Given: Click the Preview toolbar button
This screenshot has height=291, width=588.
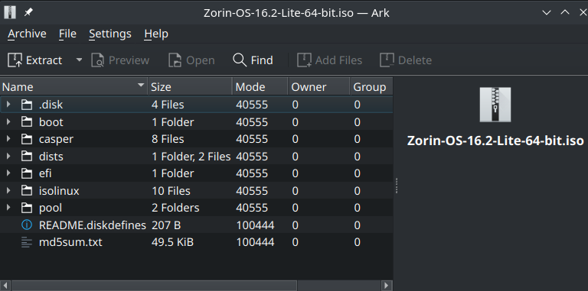Looking at the screenshot, I should pos(120,60).
